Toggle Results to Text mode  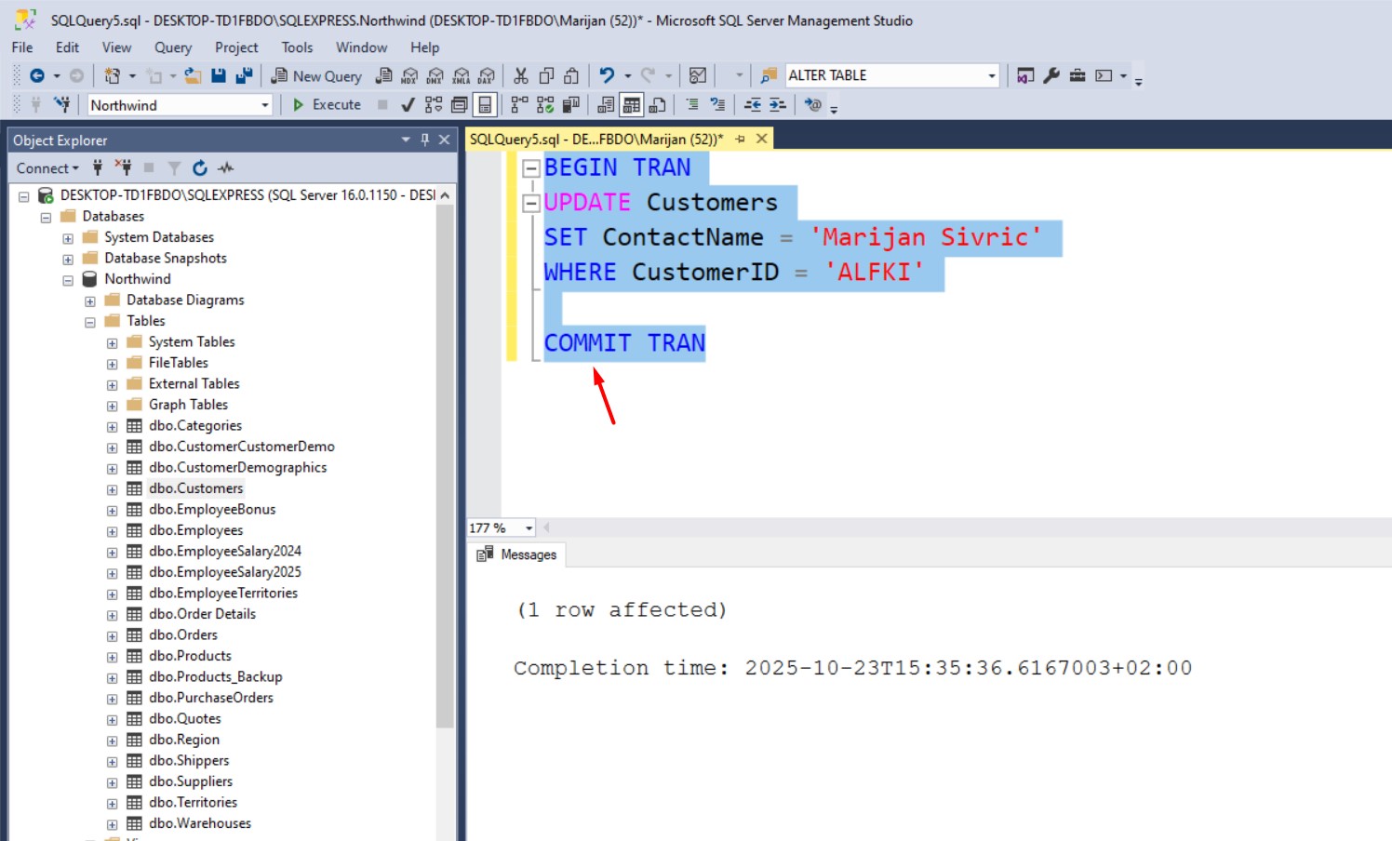click(x=606, y=105)
